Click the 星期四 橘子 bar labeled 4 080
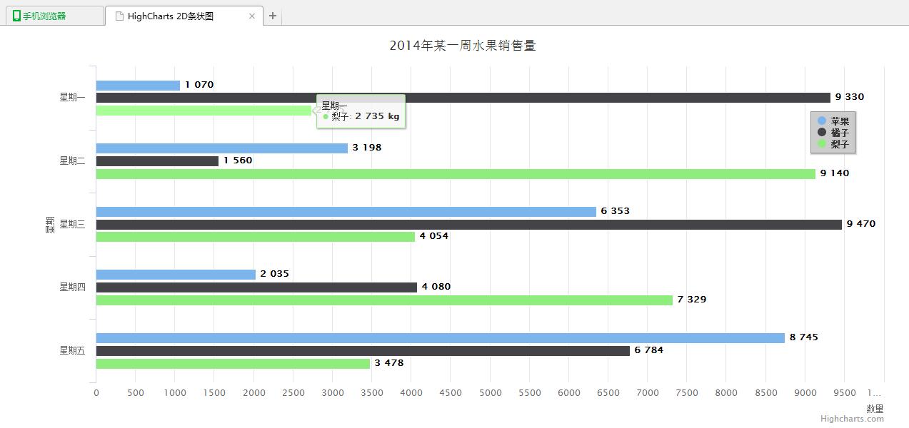Screen dimensions: 909x428 [x=256, y=287]
